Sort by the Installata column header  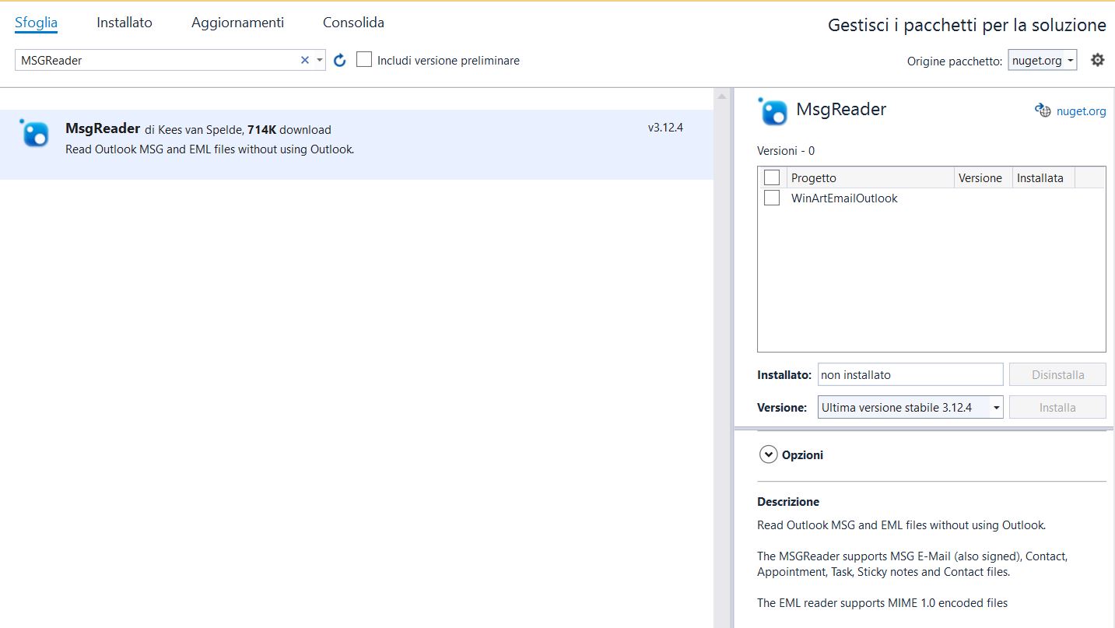(1043, 177)
